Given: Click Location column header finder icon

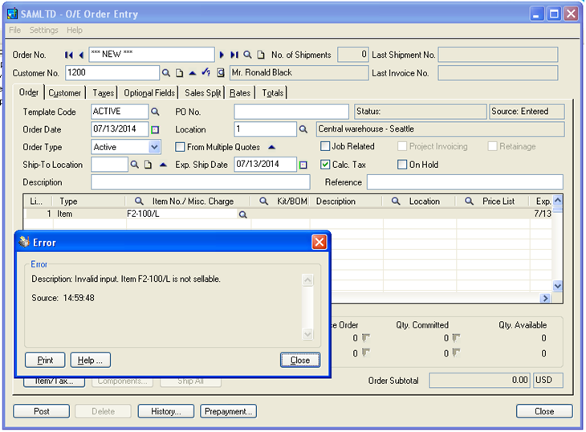Looking at the screenshot, I should (396, 201).
